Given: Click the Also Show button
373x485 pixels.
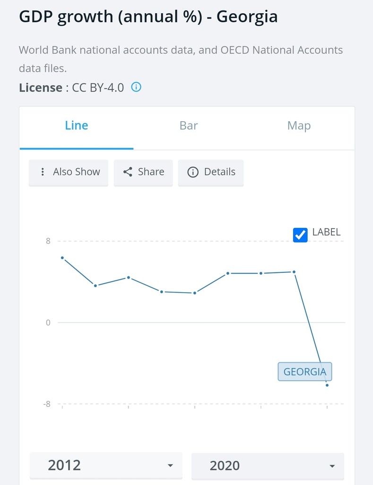Looking at the screenshot, I should click(69, 172).
